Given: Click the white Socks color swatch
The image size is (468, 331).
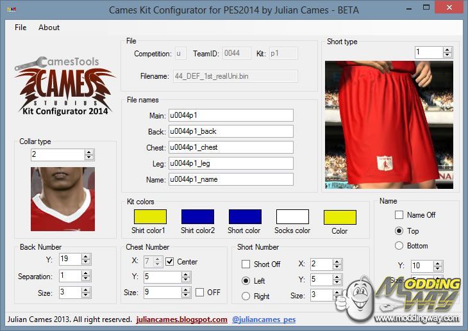Looking at the screenshot, I should point(292,216).
